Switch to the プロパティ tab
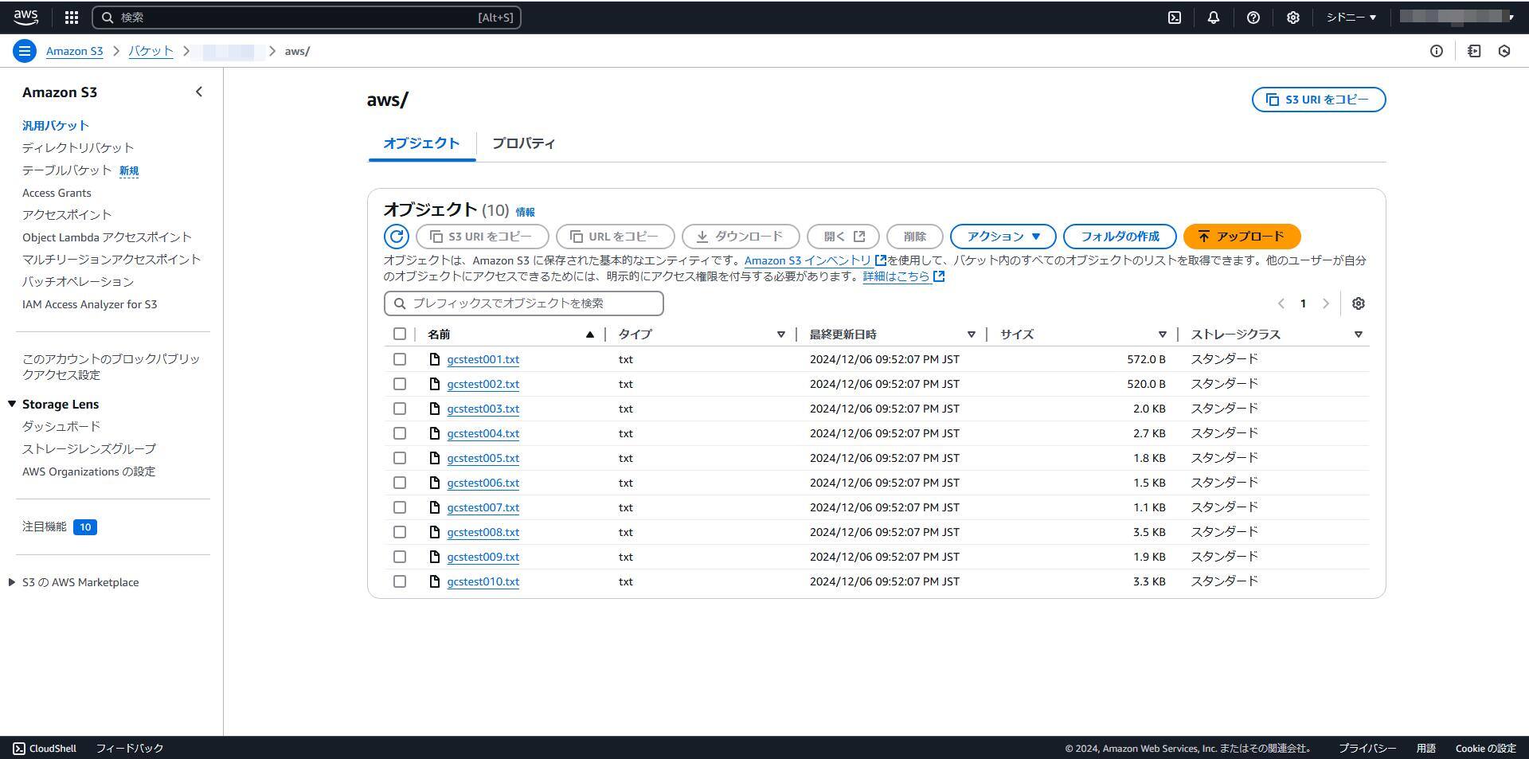Image resolution: width=1529 pixels, height=759 pixels. (523, 143)
